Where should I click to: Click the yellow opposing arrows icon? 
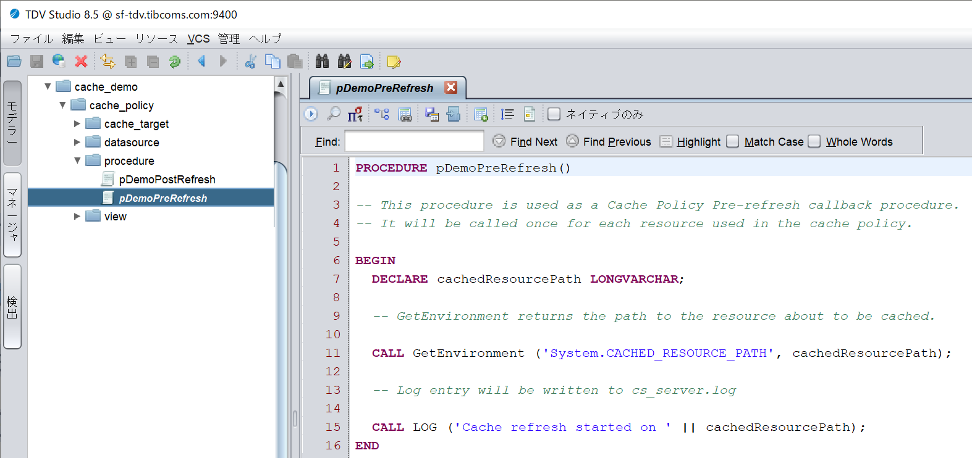pos(108,61)
